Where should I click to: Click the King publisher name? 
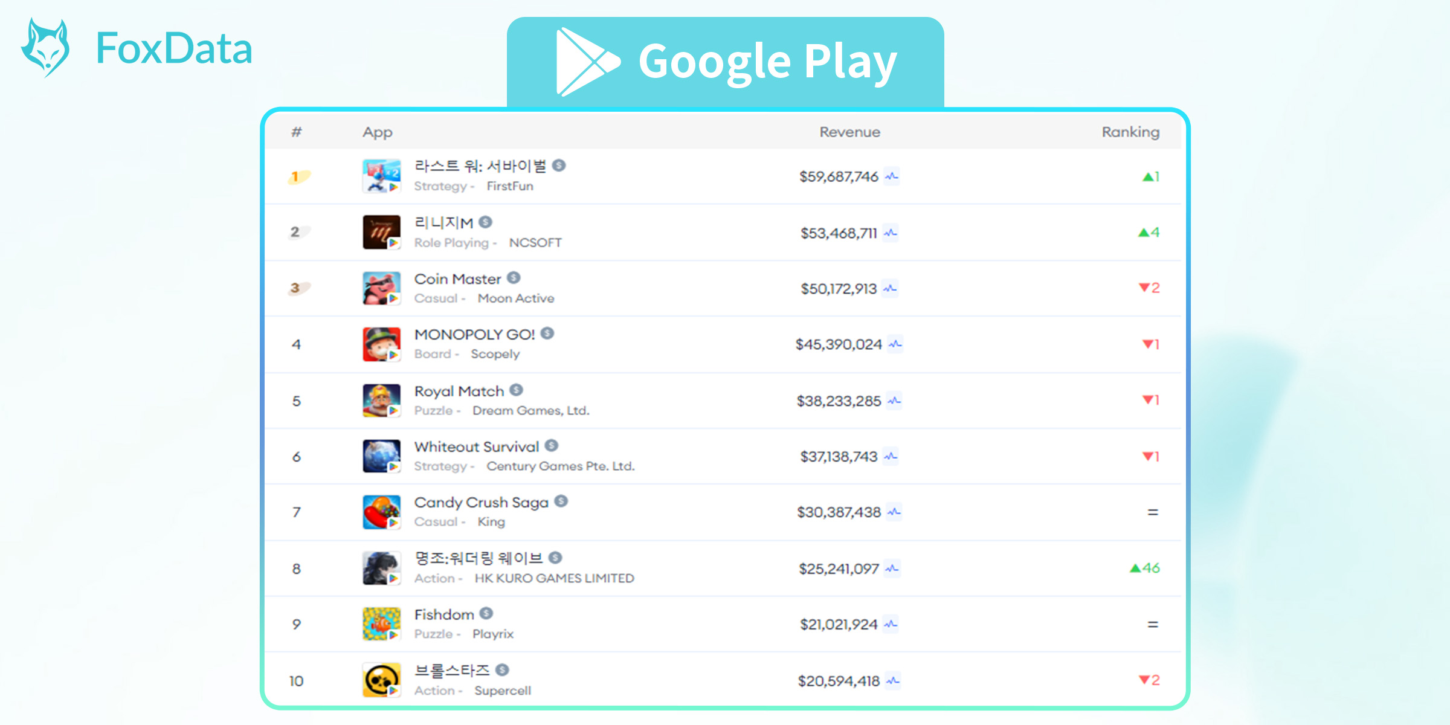(x=491, y=522)
